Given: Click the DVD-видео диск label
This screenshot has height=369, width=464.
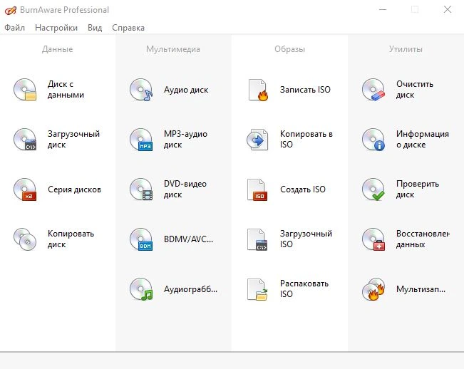Looking at the screenshot, I should pyautogui.click(x=185, y=189).
